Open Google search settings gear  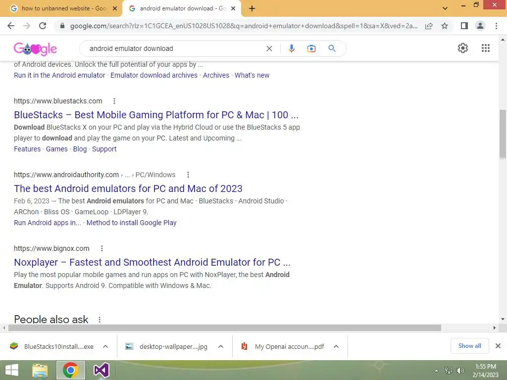463,48
